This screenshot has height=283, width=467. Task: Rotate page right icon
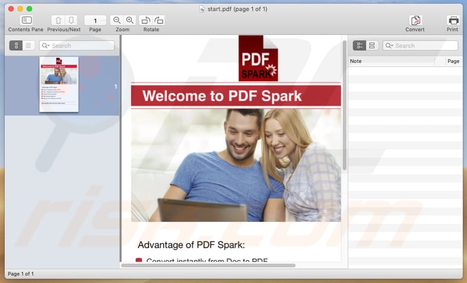pos(158,20)
